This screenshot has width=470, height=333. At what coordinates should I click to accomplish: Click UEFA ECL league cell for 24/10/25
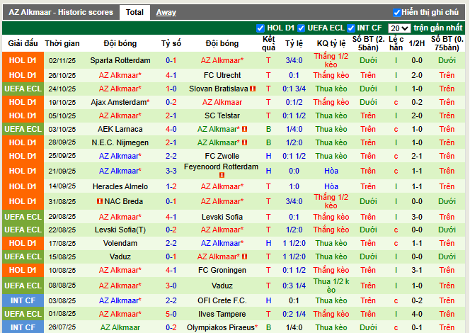[23, 89]
